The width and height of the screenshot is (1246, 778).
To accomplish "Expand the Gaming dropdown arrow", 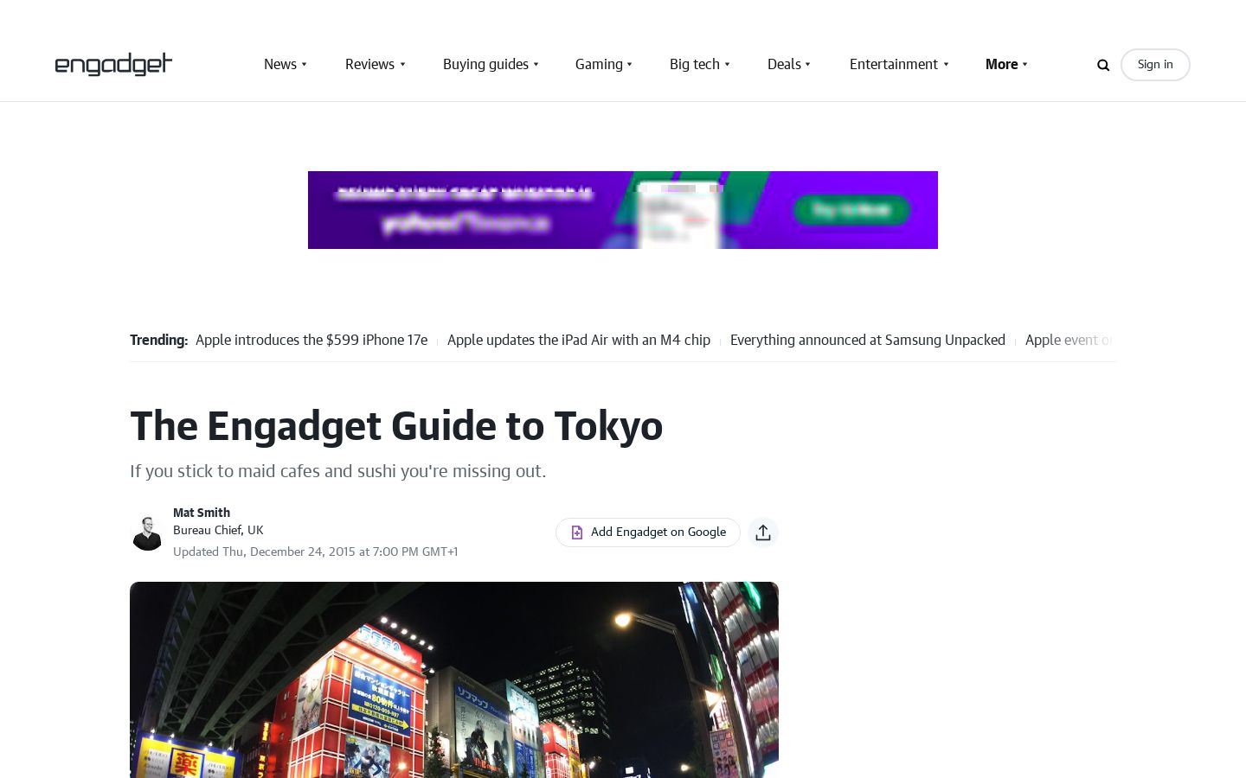I will [x=630, y=64].
